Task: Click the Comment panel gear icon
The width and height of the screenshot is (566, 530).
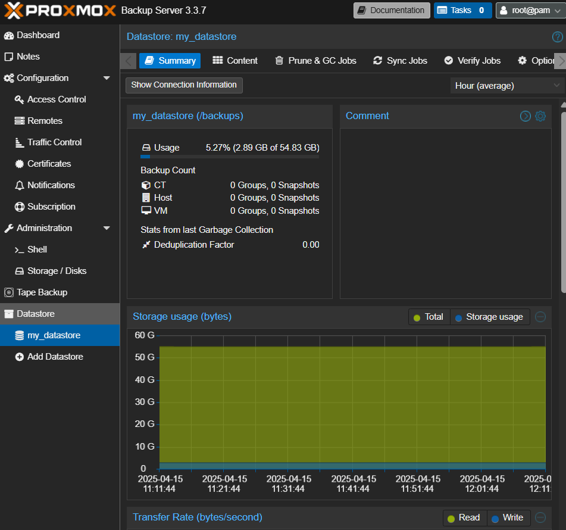Action: 540,116
